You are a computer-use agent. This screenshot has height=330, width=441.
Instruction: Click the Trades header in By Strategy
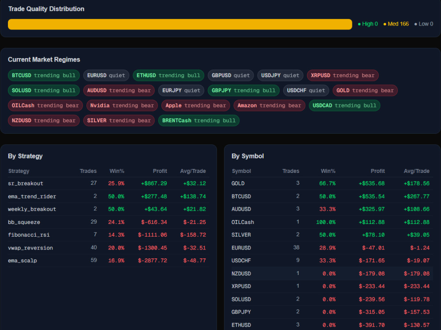[88, 171]
